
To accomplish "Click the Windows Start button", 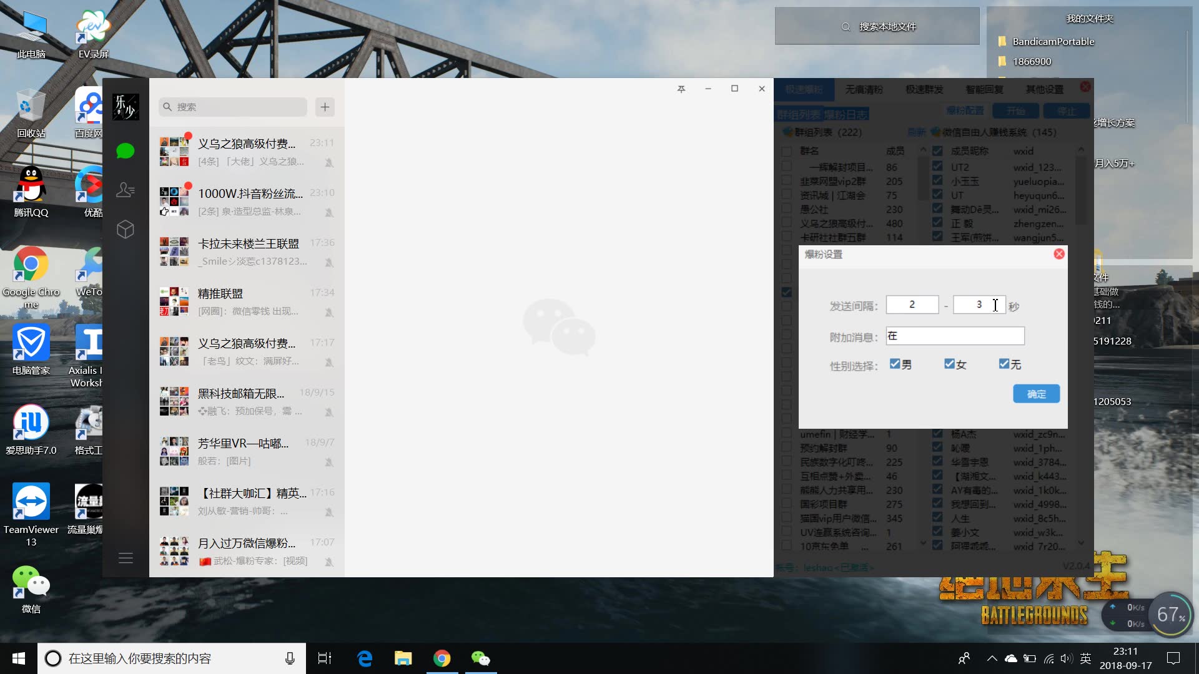I will coord(19,658).
